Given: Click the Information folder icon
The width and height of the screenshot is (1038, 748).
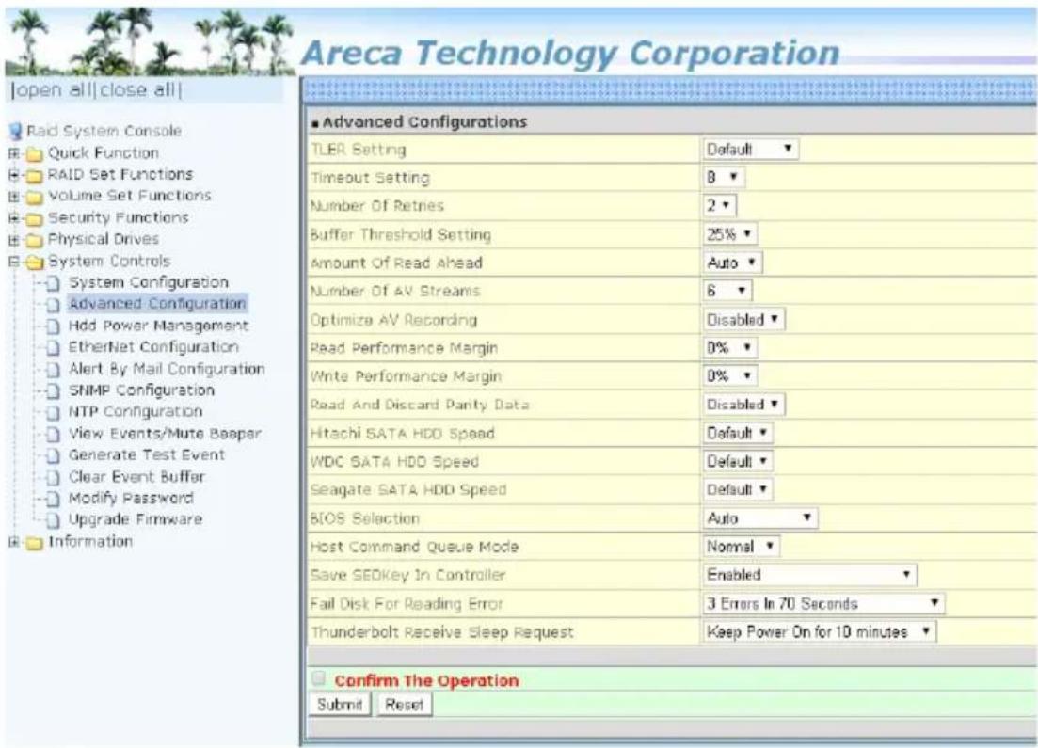Looking at the screenshot, I should (34, 542).
